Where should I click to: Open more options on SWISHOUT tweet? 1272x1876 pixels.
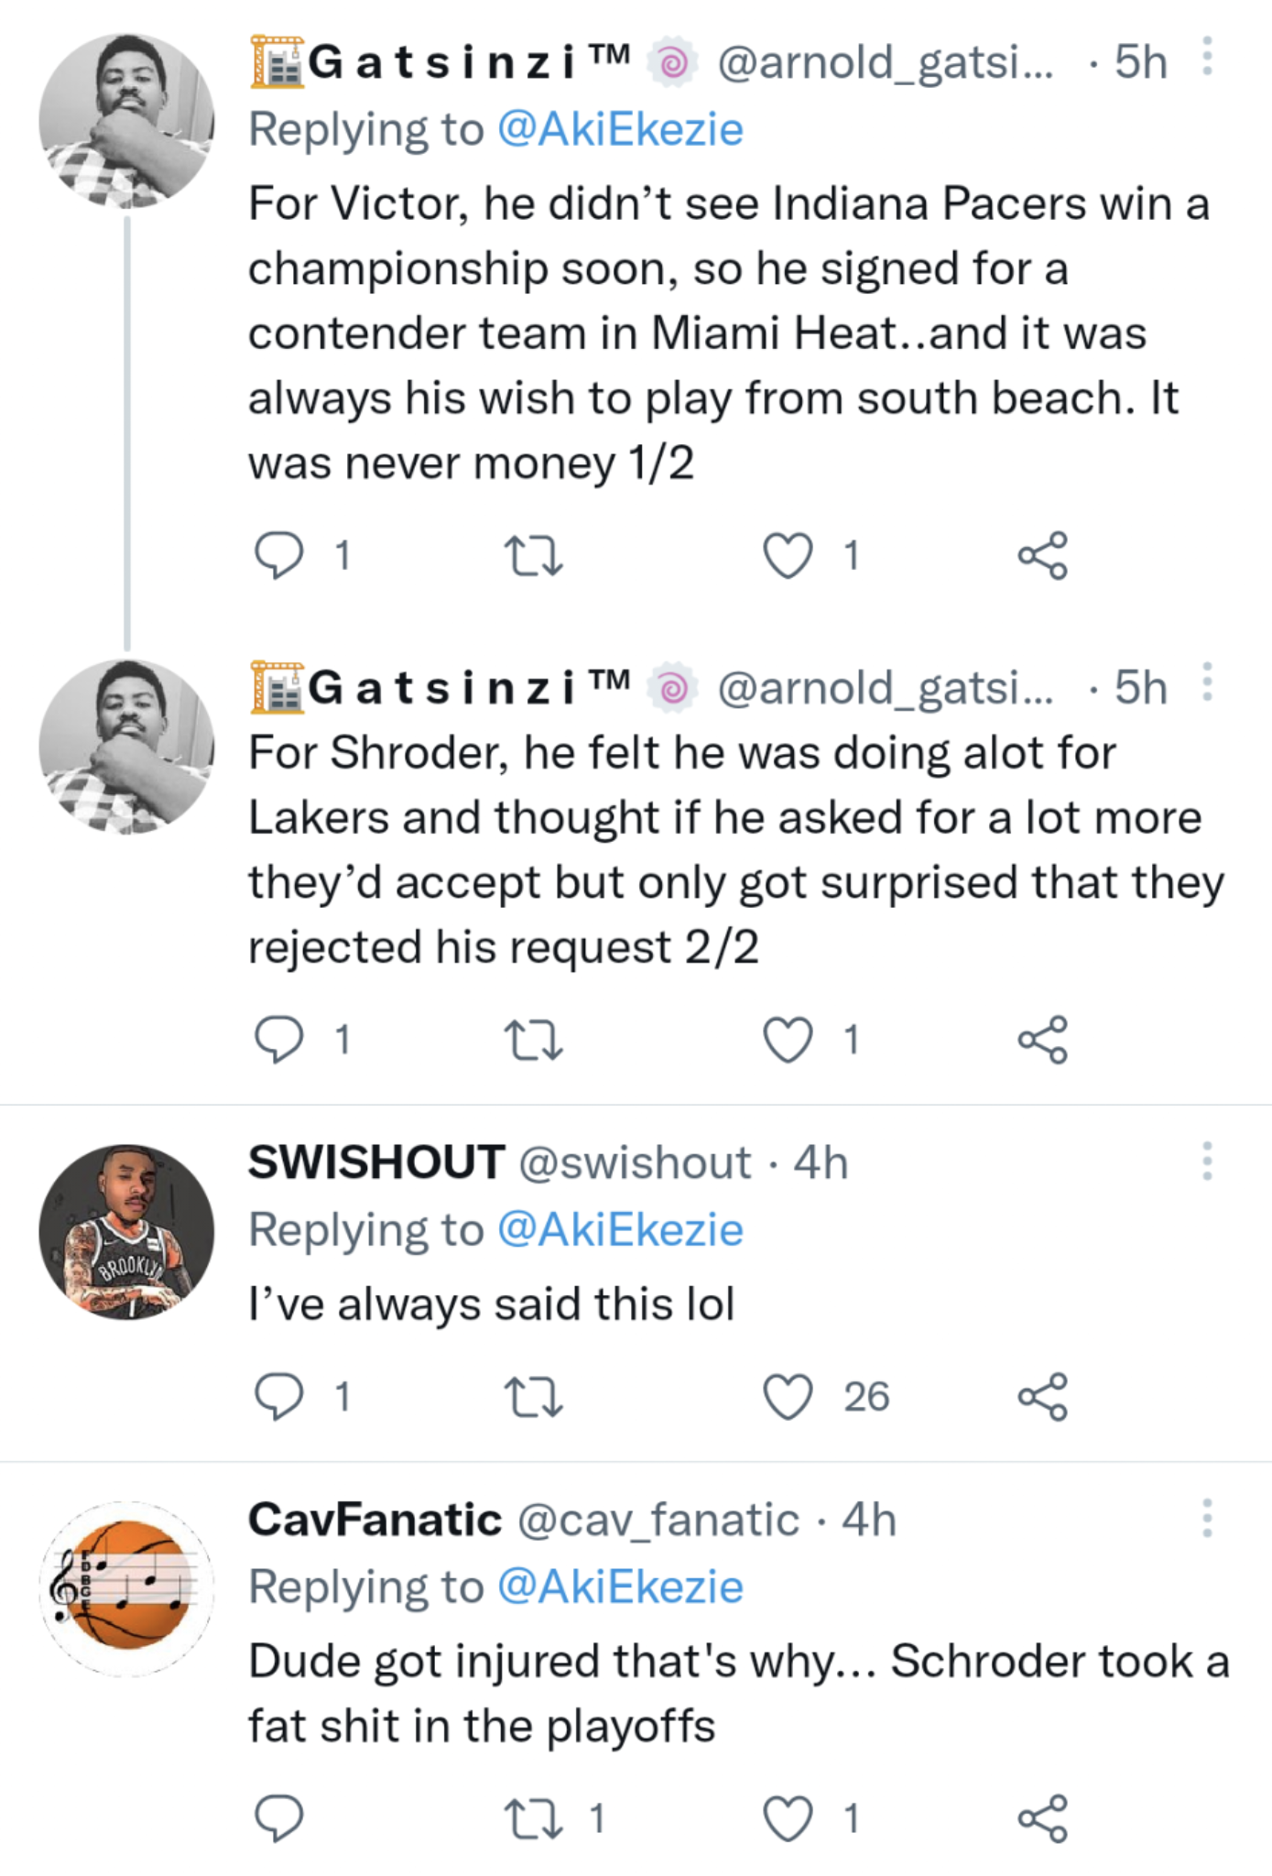click(1208, 1162)
